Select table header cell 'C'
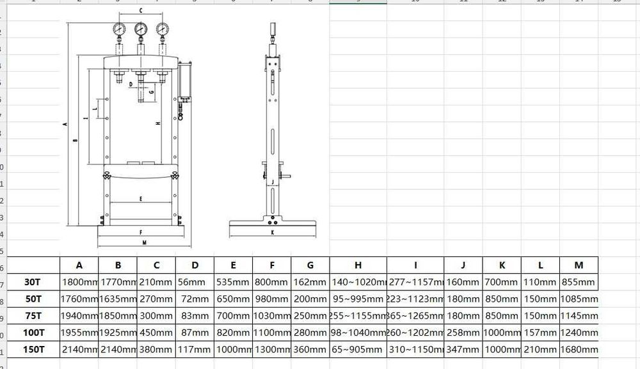Viewport: 640px width, 369px height. click(x=156, y=265)
